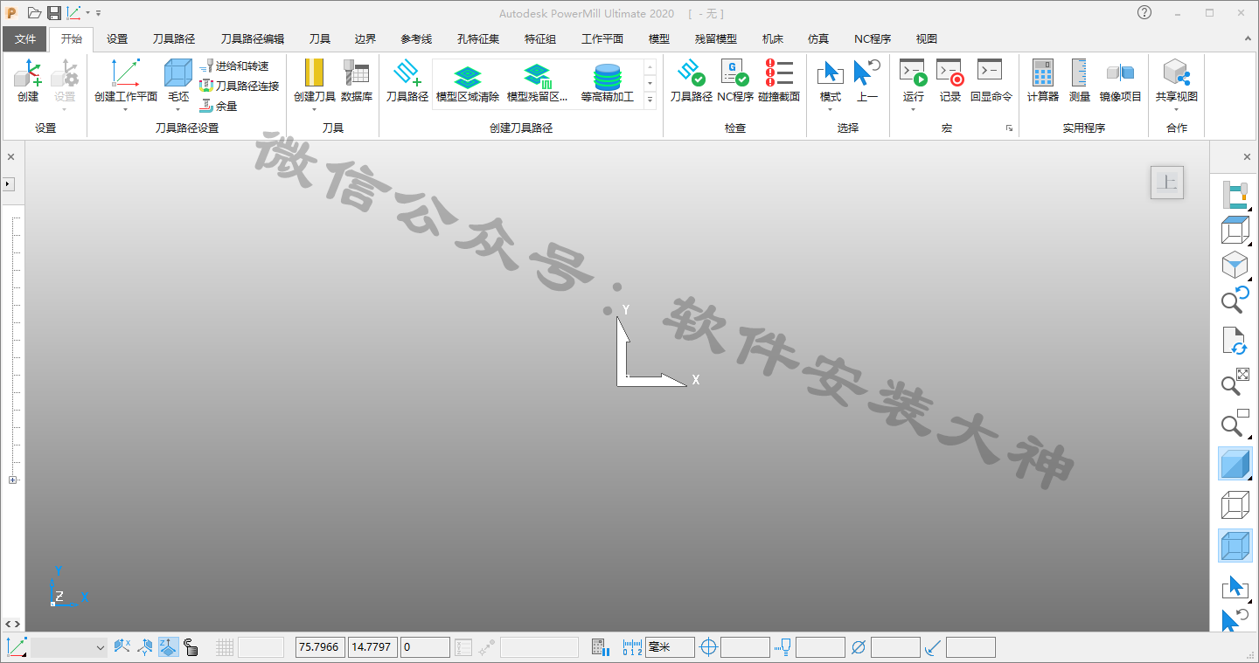Screen dimensions: 1259x663
Task: Toggle box selection arrow in view toolbar
Action: [x=1235, y=586]
